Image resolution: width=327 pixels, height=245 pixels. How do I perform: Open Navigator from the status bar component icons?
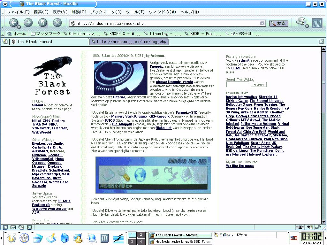pyautogui.click(x=5, y=227)
